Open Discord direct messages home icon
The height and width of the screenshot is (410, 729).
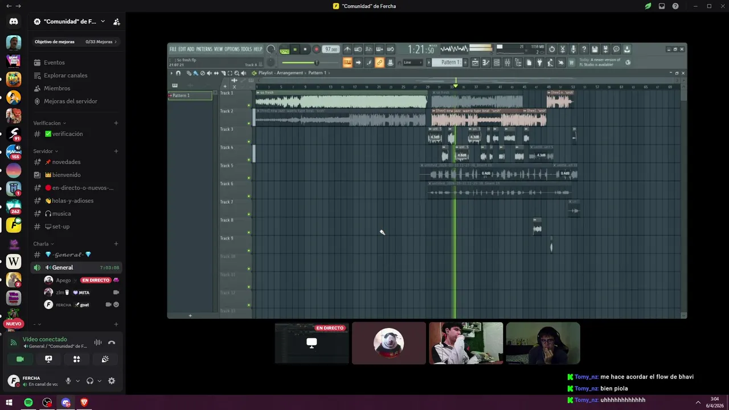click(x=14, y=21)
